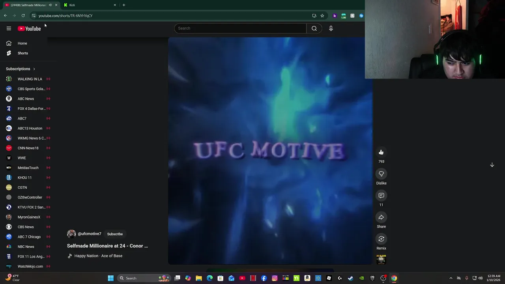Screen dimensions: 505x284
Task: Click the search magnifier button
Action: (x=314, y=28)
